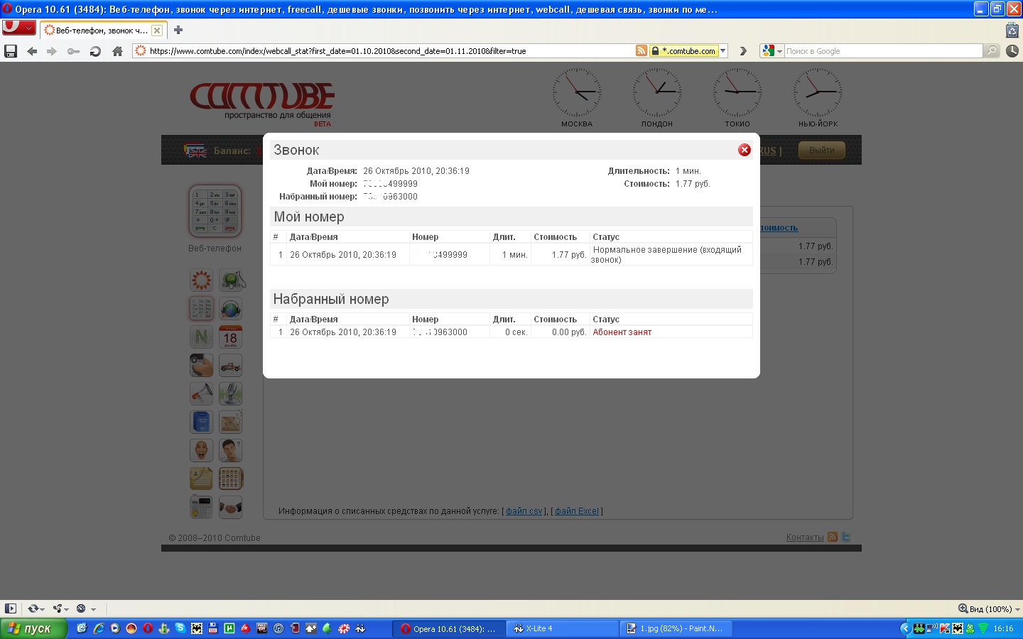Toggle the Opera panels button in status bar
Screen dimensions: 1023x639
pos(11,608)
